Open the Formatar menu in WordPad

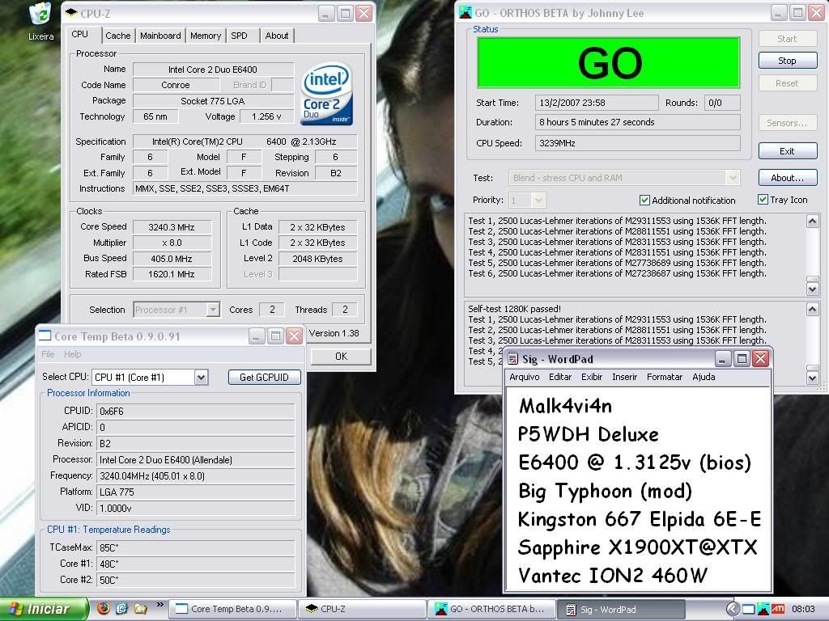click(x=664, y=377)
